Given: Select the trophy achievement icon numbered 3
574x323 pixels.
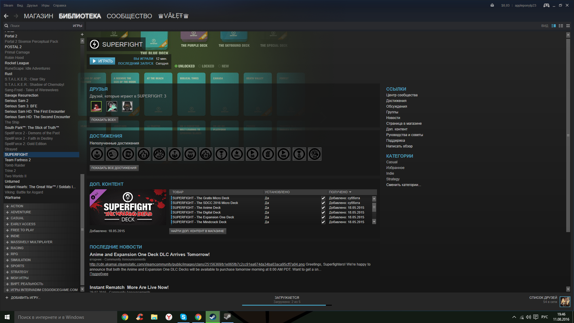Looking at the screenshot, I should 222,154.
